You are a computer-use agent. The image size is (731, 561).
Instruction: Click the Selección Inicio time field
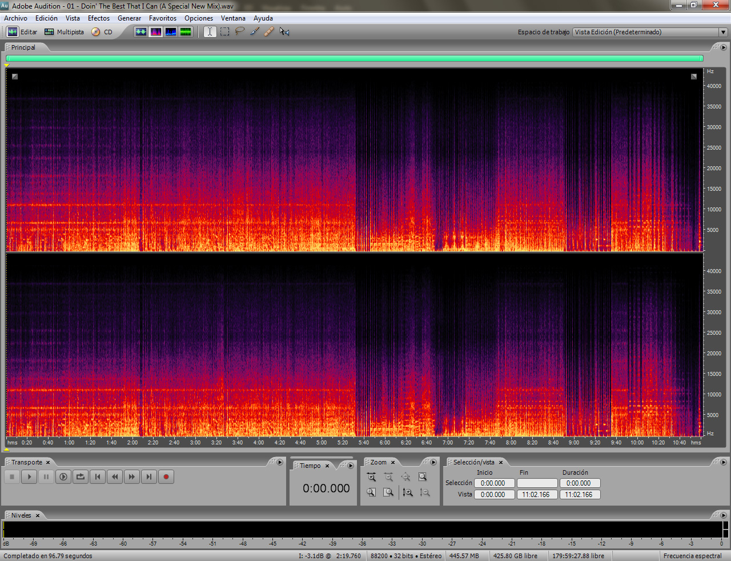click(x=495, y=483)
